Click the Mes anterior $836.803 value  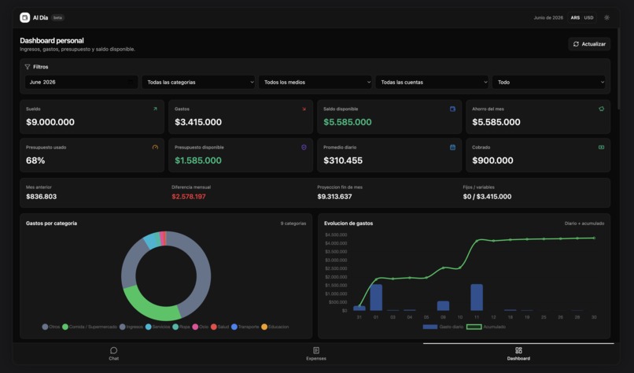(41, 197)
